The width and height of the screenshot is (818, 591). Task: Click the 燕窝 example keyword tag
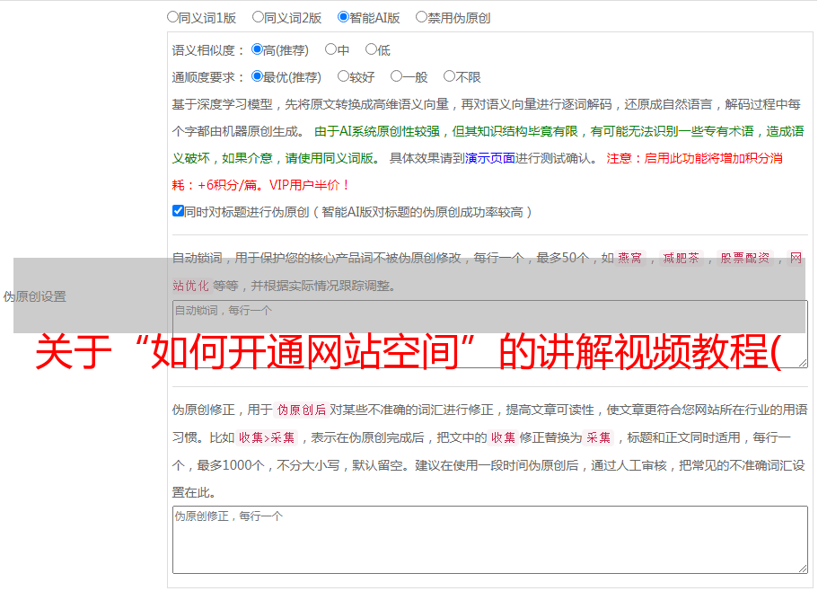(x=629, y=258)
